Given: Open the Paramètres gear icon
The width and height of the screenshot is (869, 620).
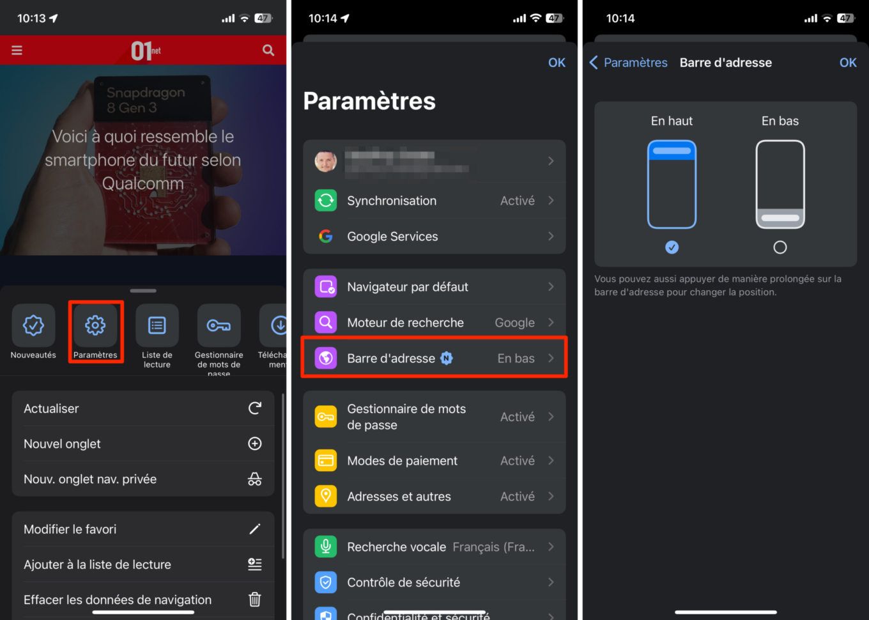Looking at the screenshot, I should coord(95,325).
